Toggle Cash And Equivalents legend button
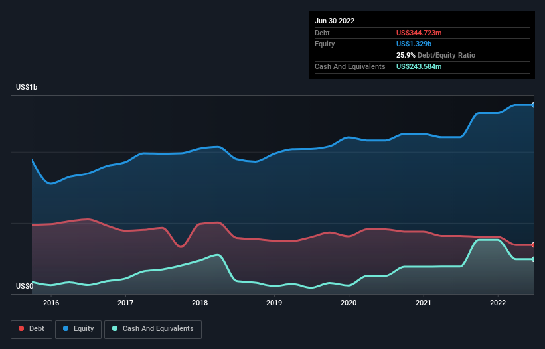Image resolution: width=545 pixels, height=349 pixels. point(153,329)
